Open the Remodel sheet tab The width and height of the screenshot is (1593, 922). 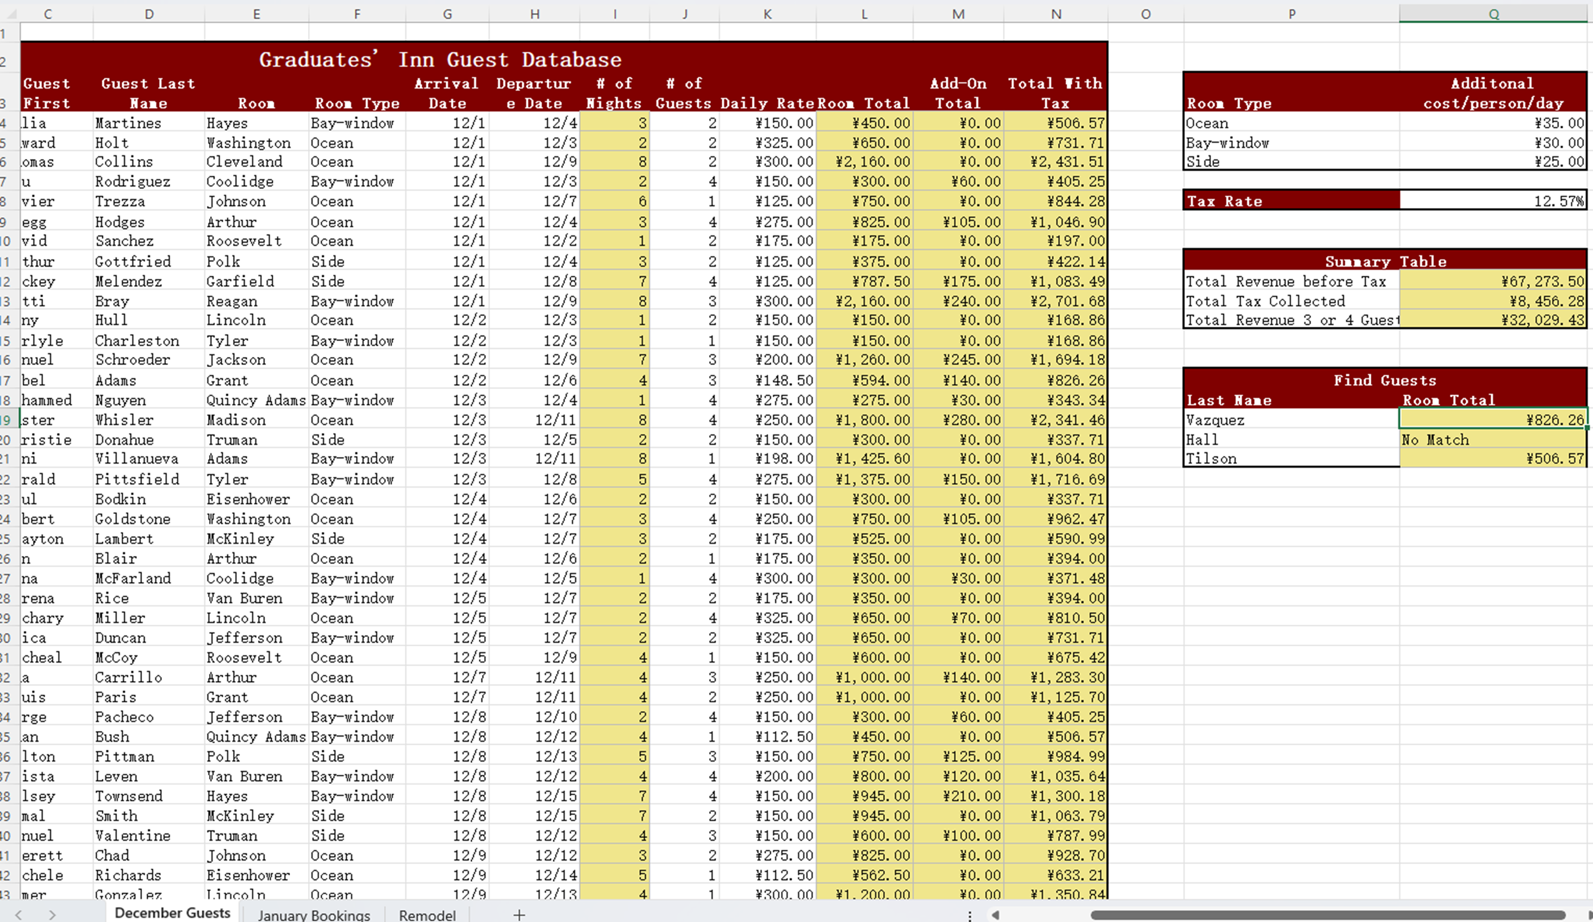pos(427,915)
